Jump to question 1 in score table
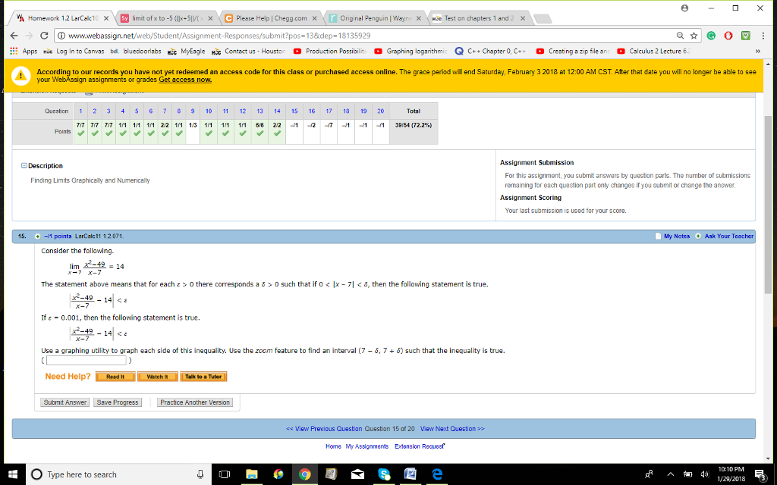Image resolution: width=777 pixels, height=485 pixels. click(80, 111)
